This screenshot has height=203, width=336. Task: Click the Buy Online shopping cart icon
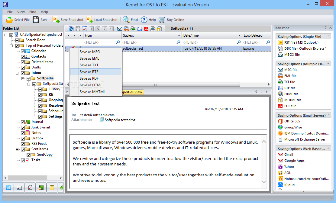162,20
